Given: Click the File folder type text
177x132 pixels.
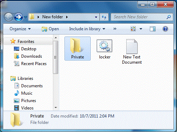Looking at the screenshot, I should 39,122.
